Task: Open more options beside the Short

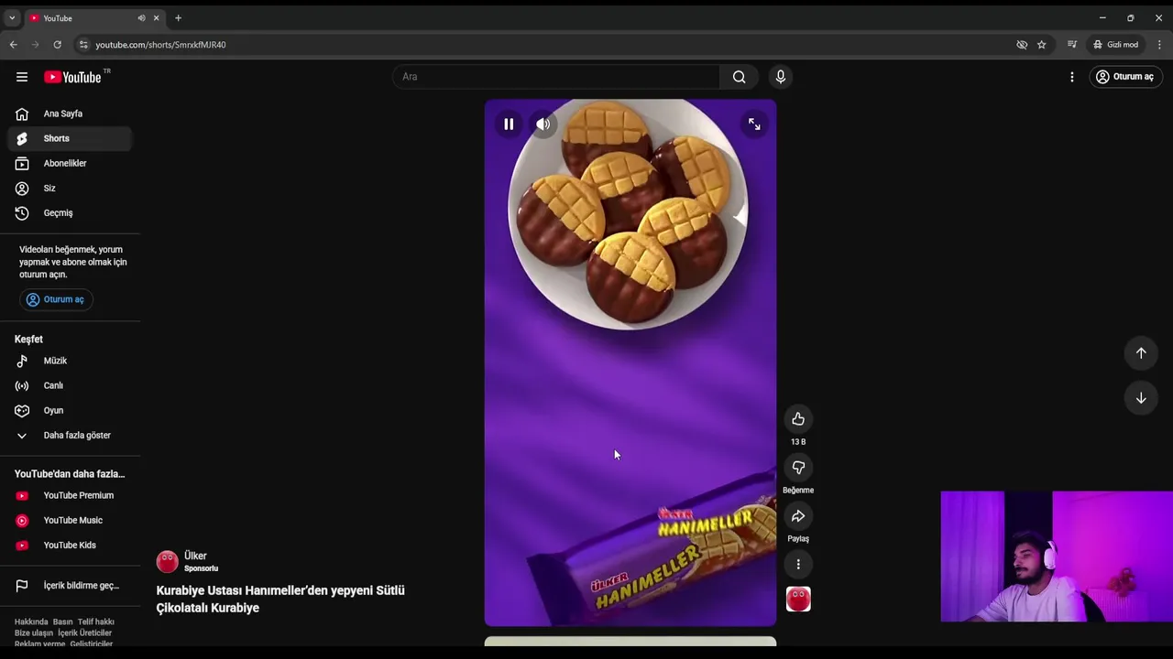Action: point(798,565)
